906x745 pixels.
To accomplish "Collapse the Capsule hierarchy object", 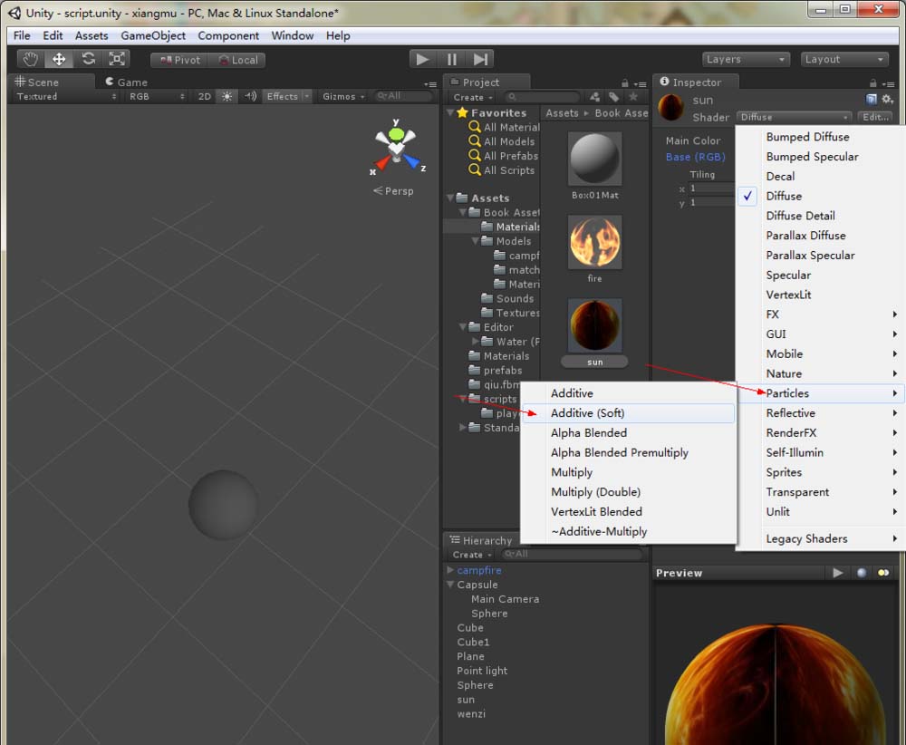I will (450, 585).
